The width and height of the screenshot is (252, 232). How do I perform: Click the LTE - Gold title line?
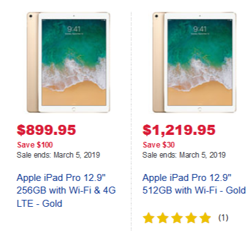click(x=40, y=204)
